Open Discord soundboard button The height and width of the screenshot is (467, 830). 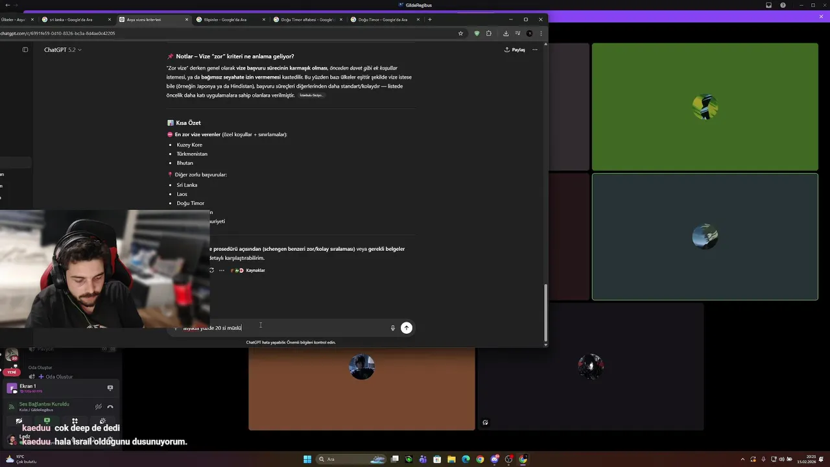[102, 421]
